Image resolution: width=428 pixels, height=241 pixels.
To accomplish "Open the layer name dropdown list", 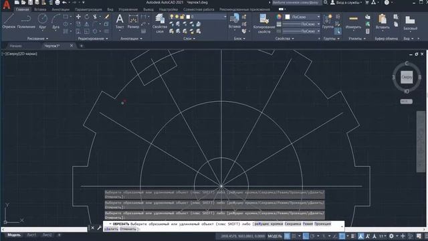I will point(225,17).
